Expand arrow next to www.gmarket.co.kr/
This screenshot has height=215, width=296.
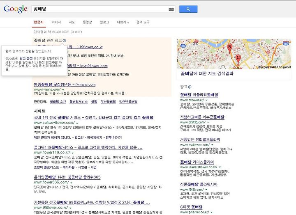211,212
